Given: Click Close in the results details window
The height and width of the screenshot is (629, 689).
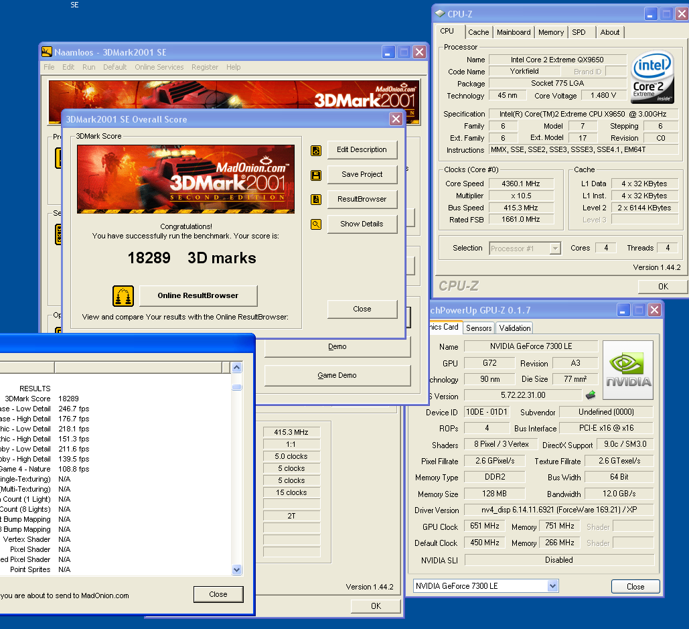Looking at the screenshot, I should click(218, 594).
